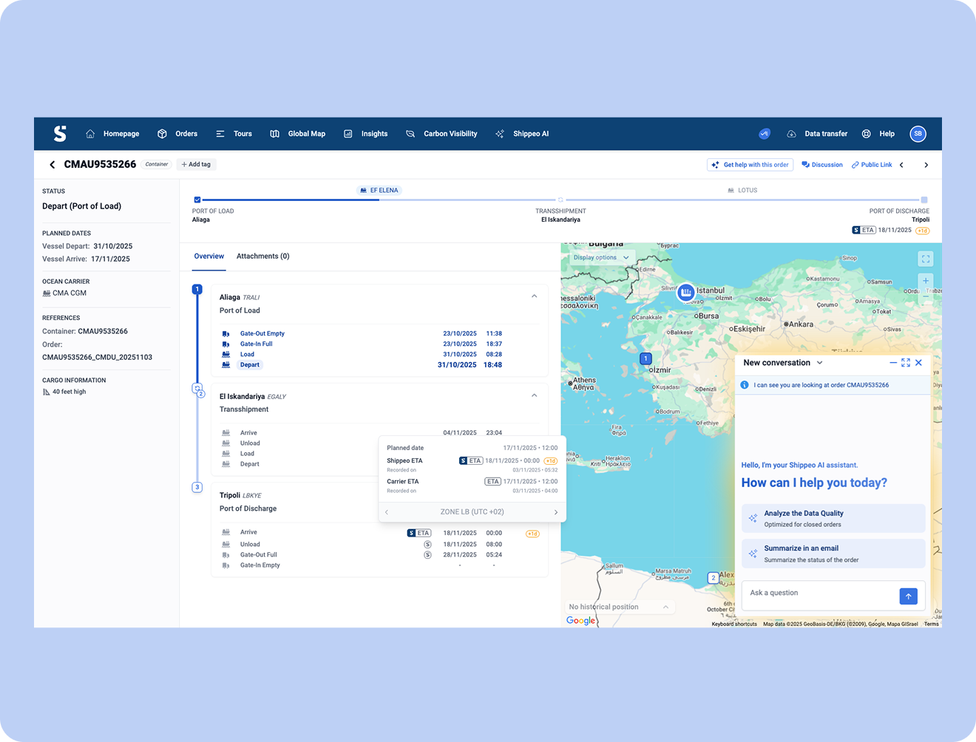The image size is (976, 742).
Task: Click the Shippeo ETA badge on Tripoli Arrive row
Action: click(419, 533)
